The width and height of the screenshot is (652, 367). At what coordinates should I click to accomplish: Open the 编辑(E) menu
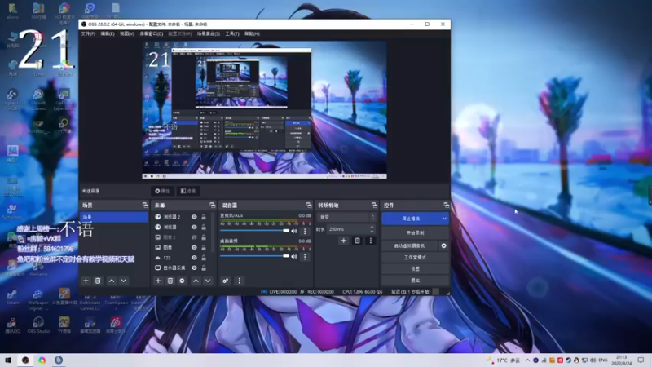coord(108,33)
